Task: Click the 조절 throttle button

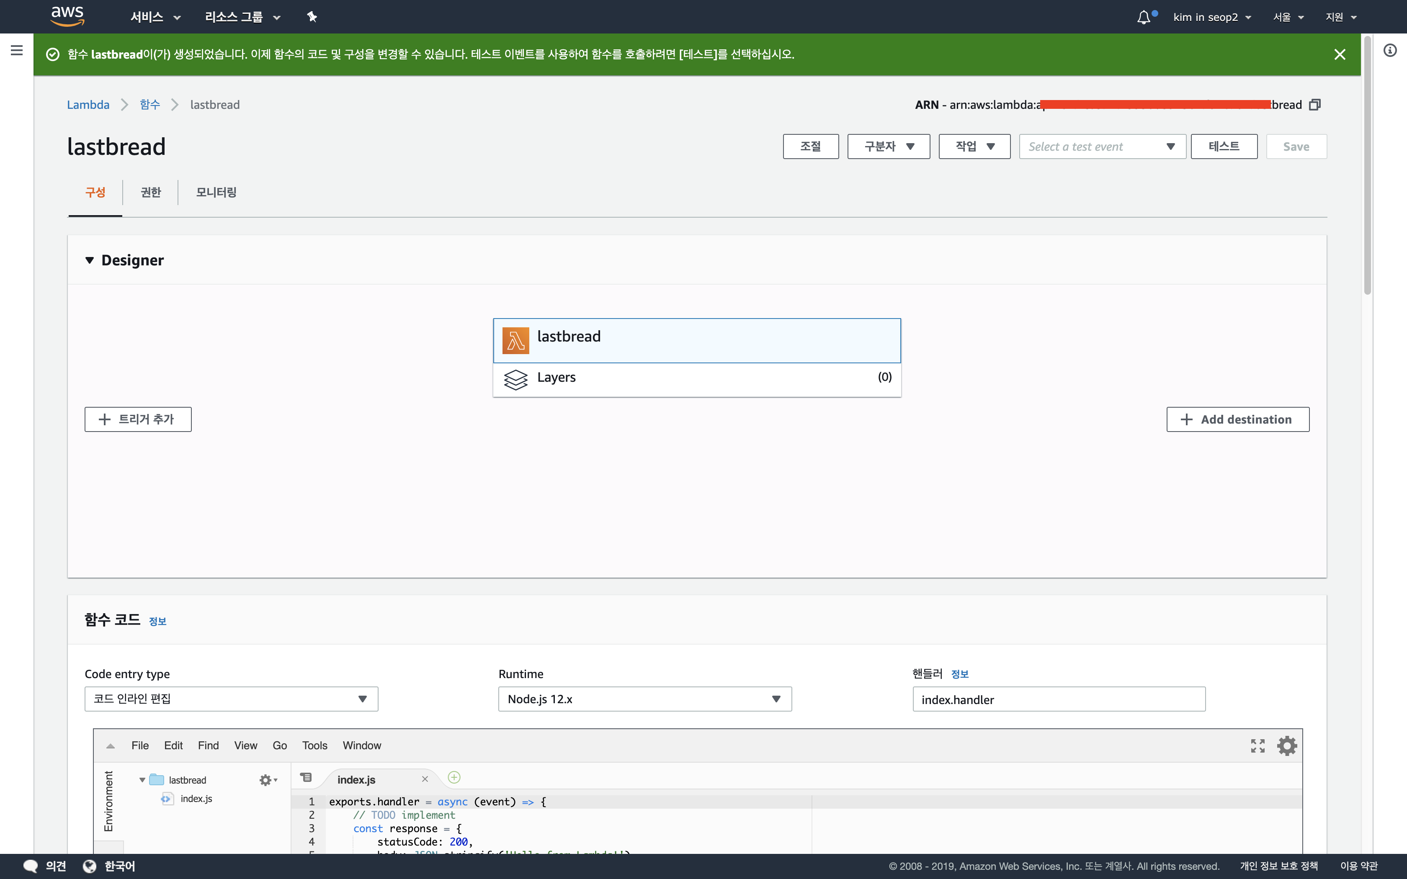Action: click(x=810, y=146)
